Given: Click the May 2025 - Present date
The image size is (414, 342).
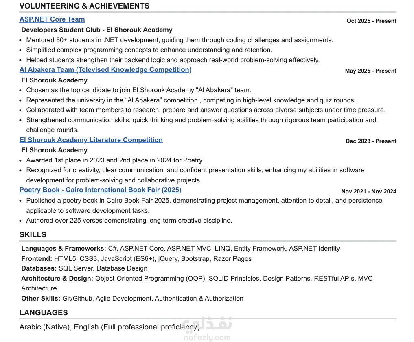Looking at the screenshot, I should point(371,71).
